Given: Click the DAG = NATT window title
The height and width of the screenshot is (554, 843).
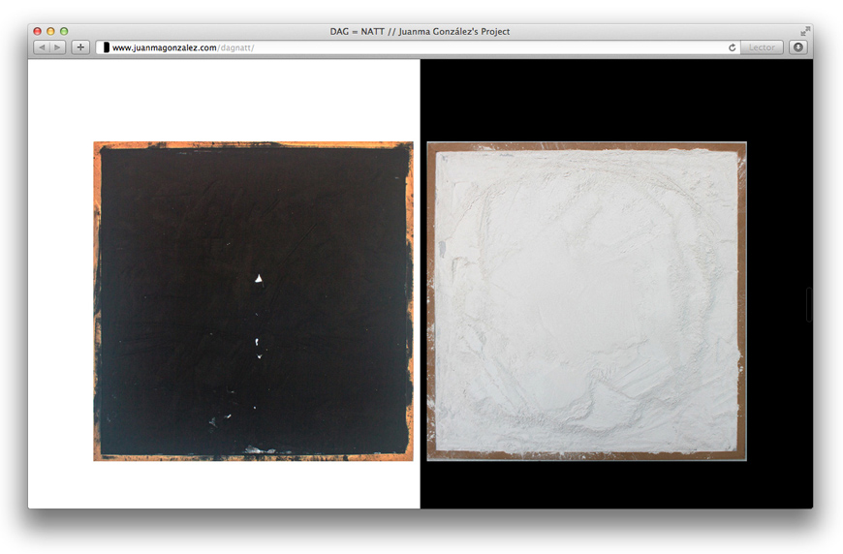Looking at the screenshot, I should pos(420,32).
